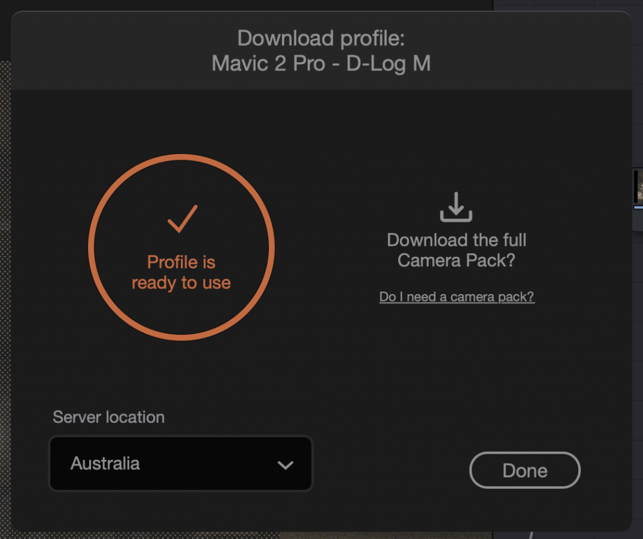Select the clip thumbnail behind the dialog edge
This screenshot has height=539, width=643.
tap(638, 186)
